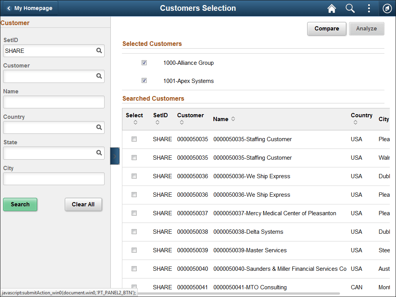
Task: Uncheck the 1000-Alliance Group checkbox
Action: [x=144, y=62]
